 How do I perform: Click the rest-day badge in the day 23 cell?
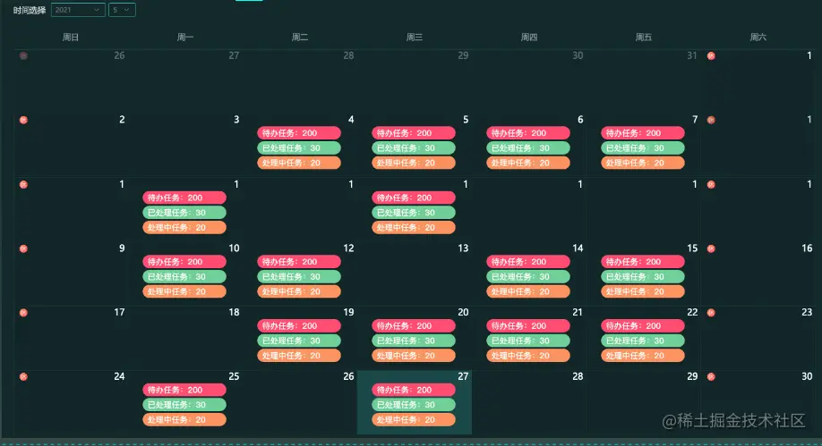[711, 313]
